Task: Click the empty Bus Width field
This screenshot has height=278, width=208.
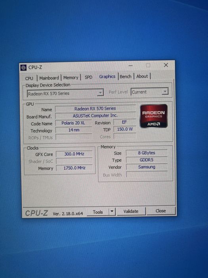Action: point(147,174)
